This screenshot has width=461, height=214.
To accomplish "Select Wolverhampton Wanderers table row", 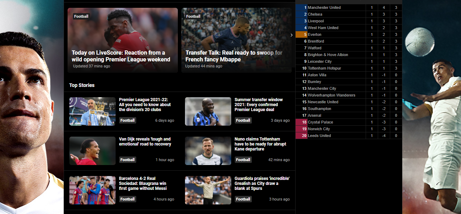I will 349,95.
